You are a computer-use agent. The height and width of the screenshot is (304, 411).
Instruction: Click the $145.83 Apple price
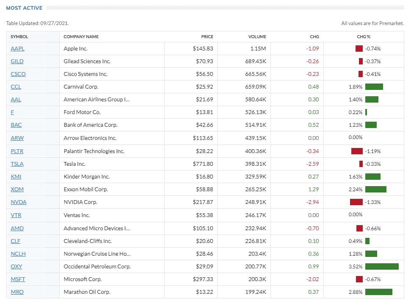pos(203,49)
